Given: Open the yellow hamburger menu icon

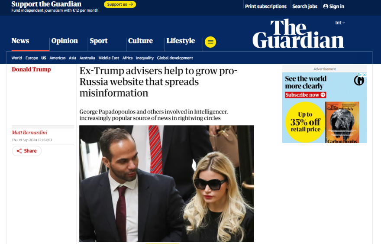Looking at the screenshot, I should click(x=210, y=42).
